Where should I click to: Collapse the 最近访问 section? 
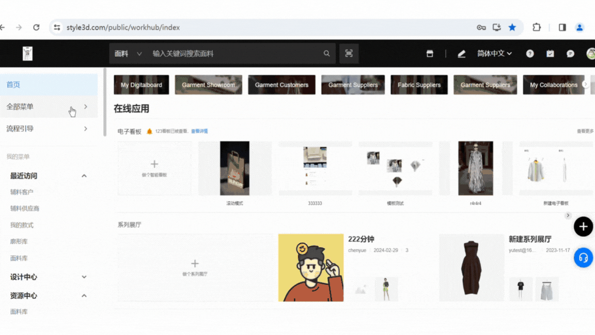click(84, 176)
